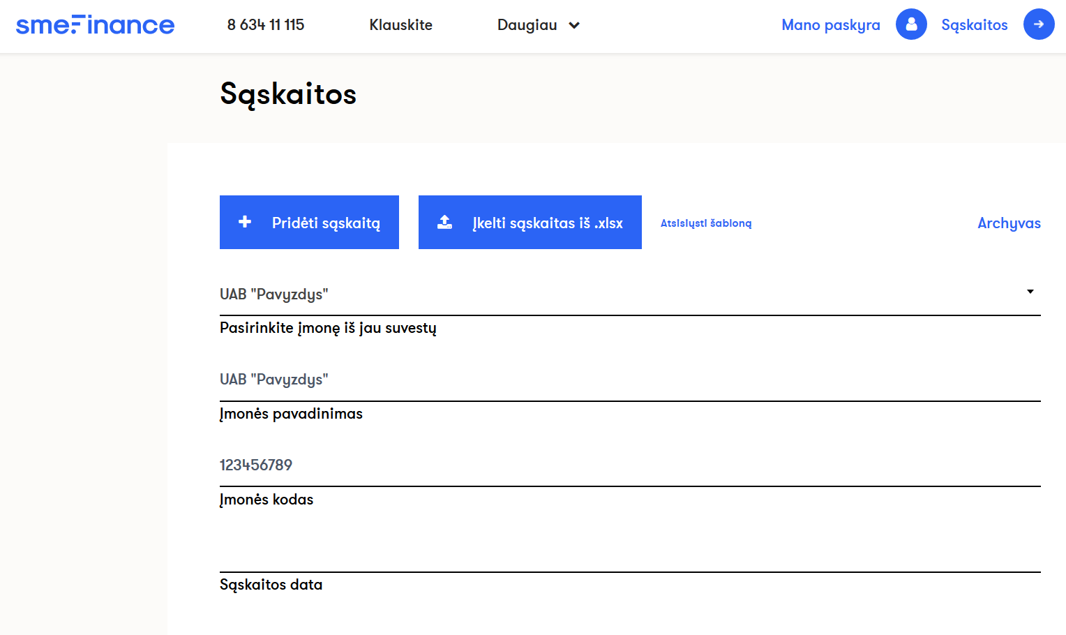The width and height of the screenshot is (1066, 635).
Task: Open the smeFinance logo home link
Action: tap(95, 25)
